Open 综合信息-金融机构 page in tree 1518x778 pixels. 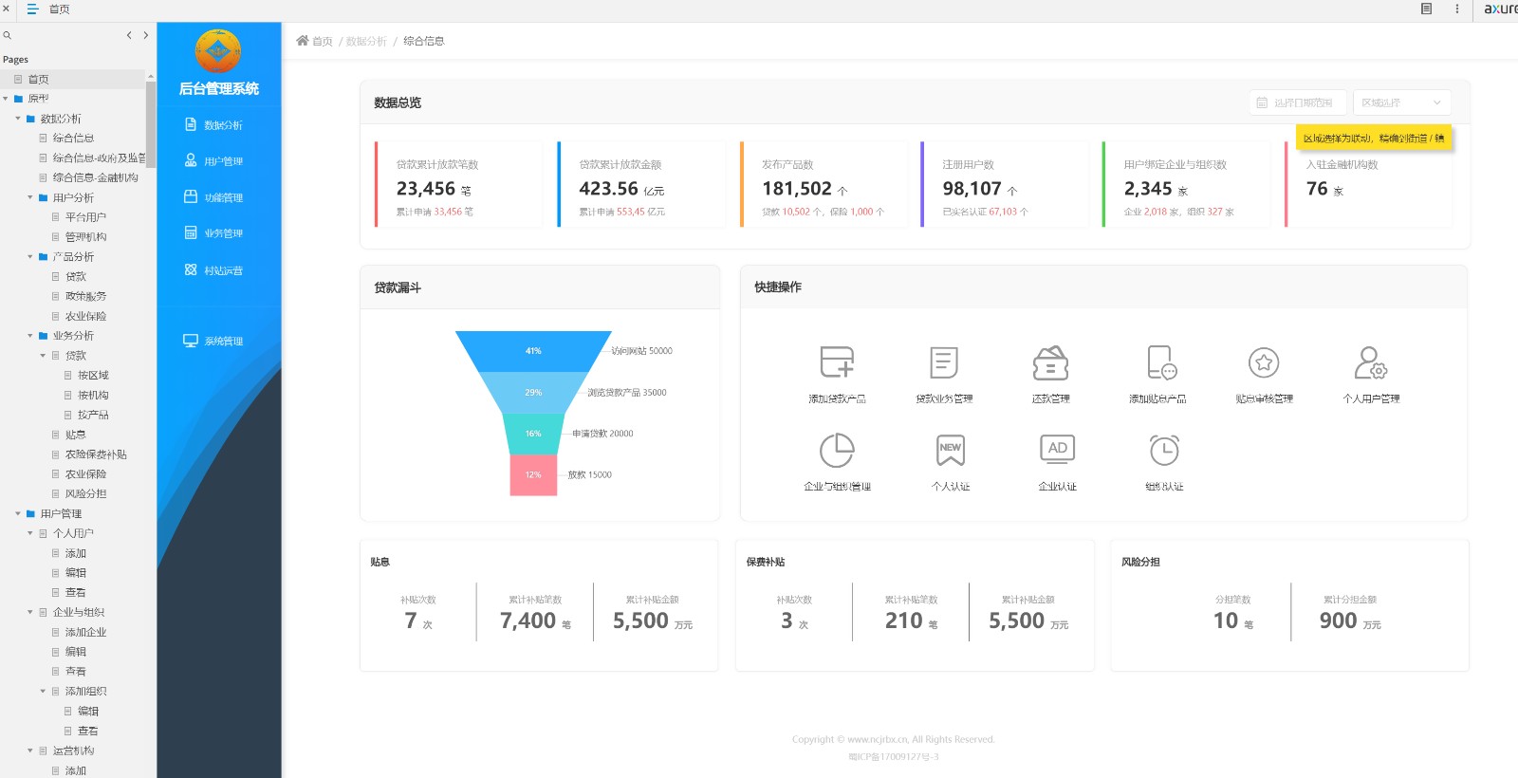[95, 177]
